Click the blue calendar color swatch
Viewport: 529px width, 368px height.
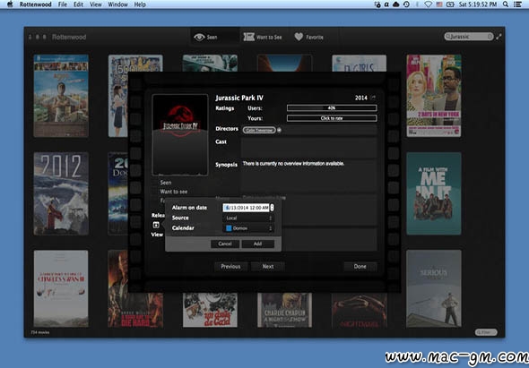click(229, 228)
